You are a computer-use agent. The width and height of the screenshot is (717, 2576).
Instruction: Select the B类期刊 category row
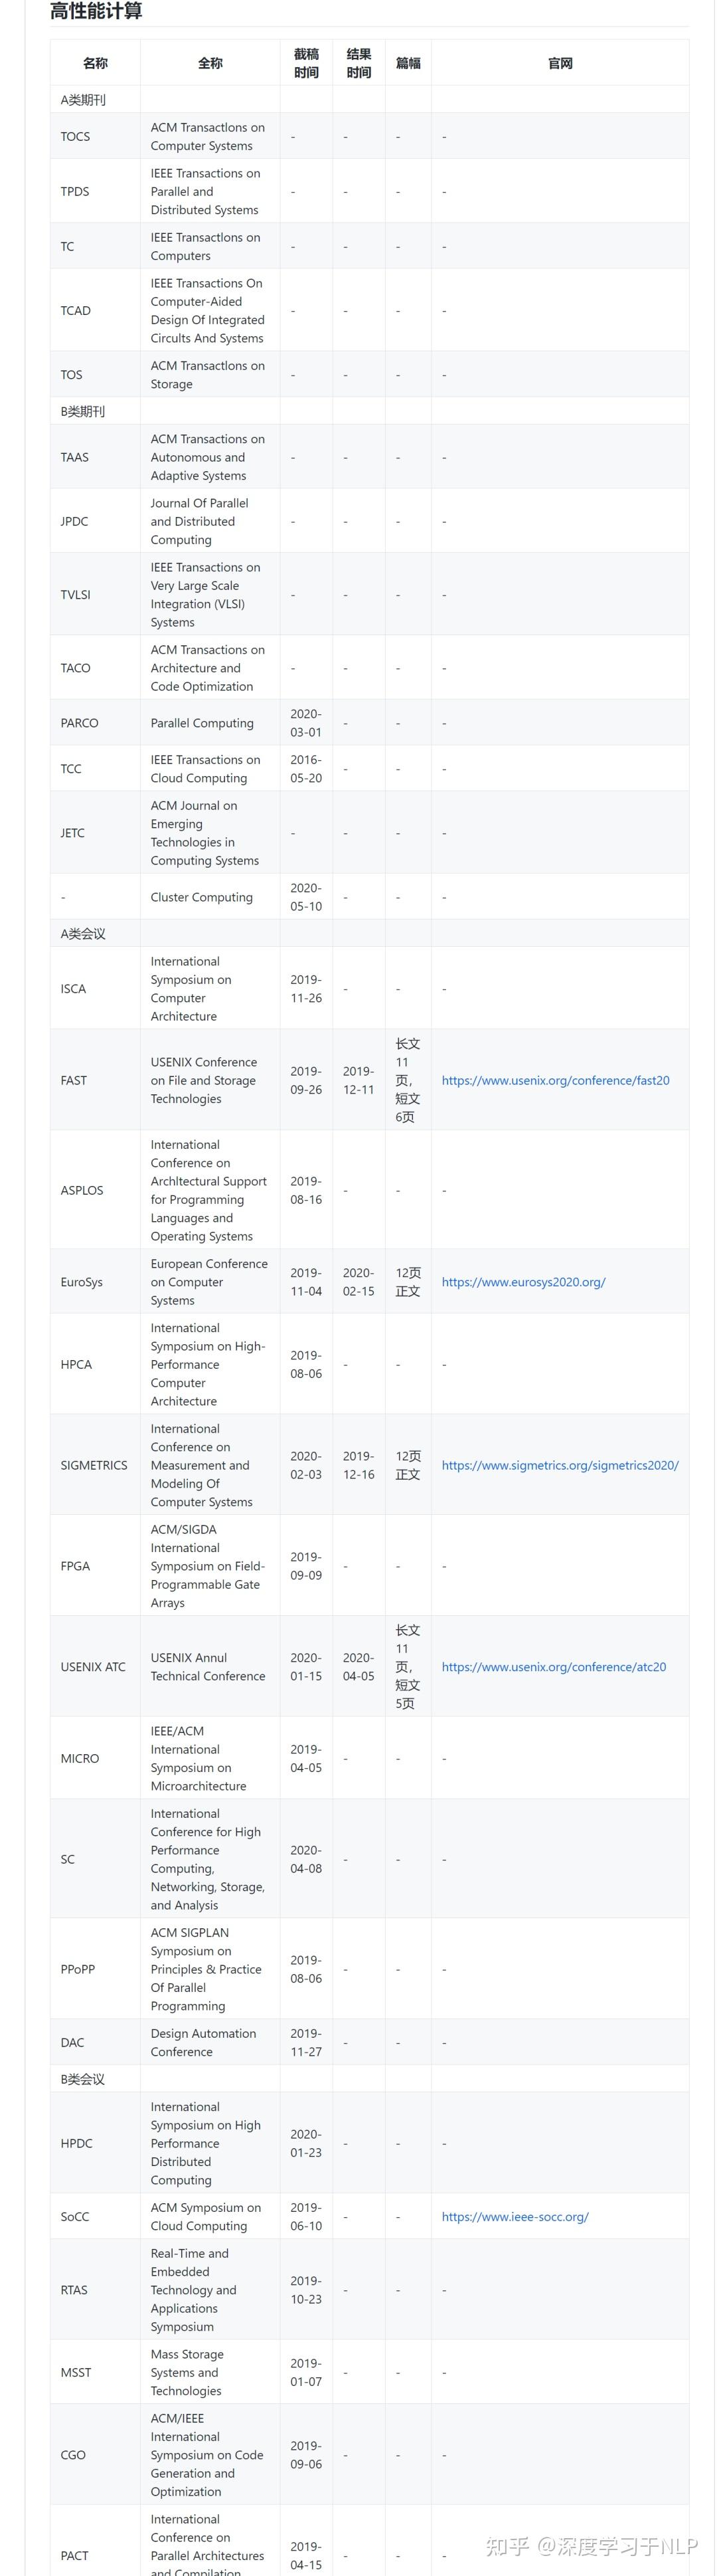(83, 411)
